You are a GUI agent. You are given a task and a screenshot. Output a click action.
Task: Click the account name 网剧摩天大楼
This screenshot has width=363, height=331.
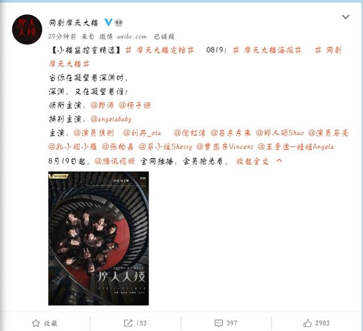(x=74, y=23)
